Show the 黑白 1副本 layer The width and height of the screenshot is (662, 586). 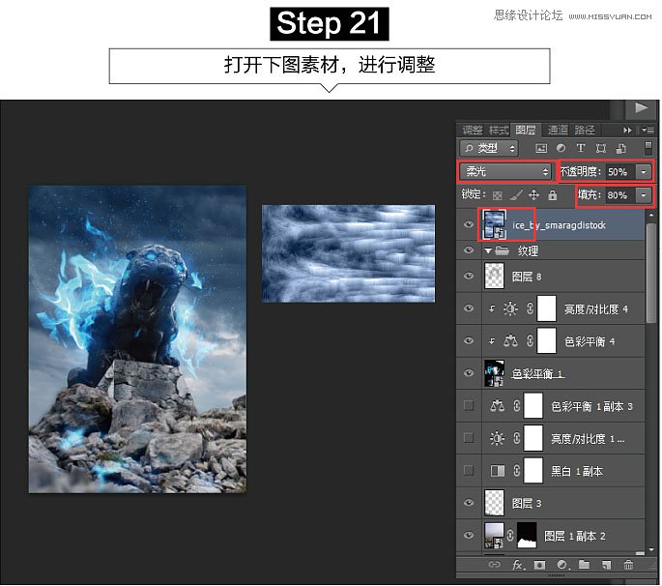[469, 470]
